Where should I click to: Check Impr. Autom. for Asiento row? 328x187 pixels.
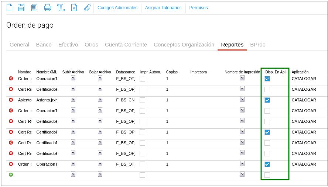(142, 100)
